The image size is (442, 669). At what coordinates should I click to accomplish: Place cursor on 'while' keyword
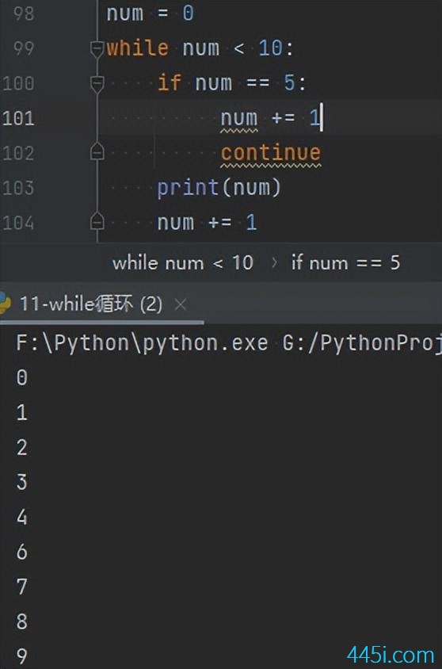[x=137, y=48]
